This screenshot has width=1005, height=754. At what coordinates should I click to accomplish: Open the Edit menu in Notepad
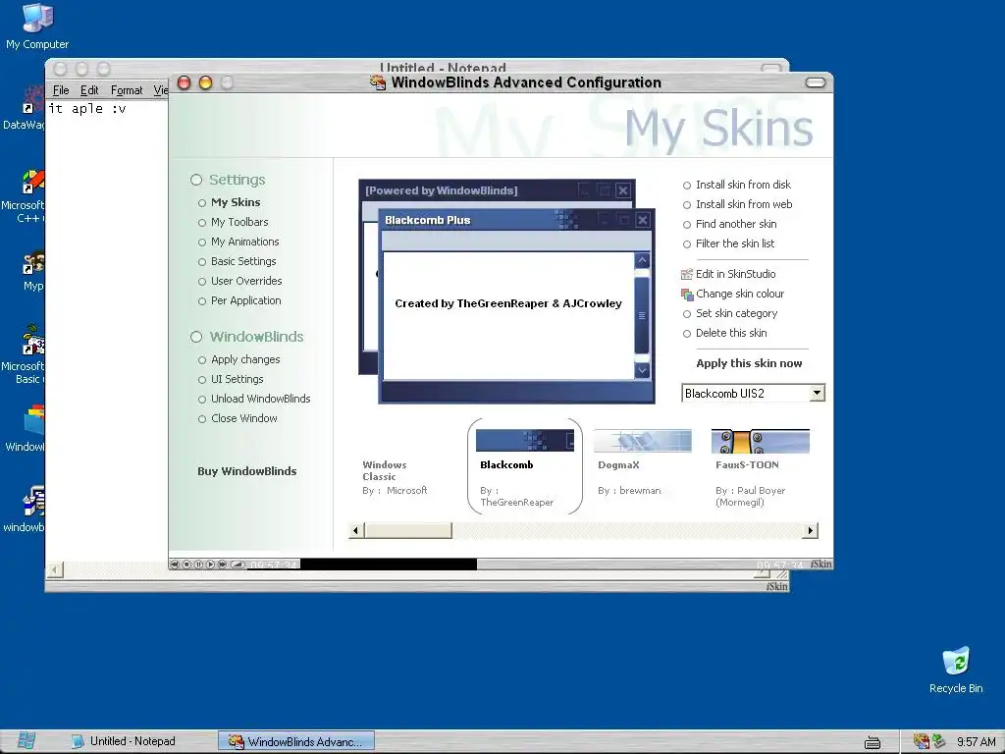pyautogui.click(x=89, y=90)
